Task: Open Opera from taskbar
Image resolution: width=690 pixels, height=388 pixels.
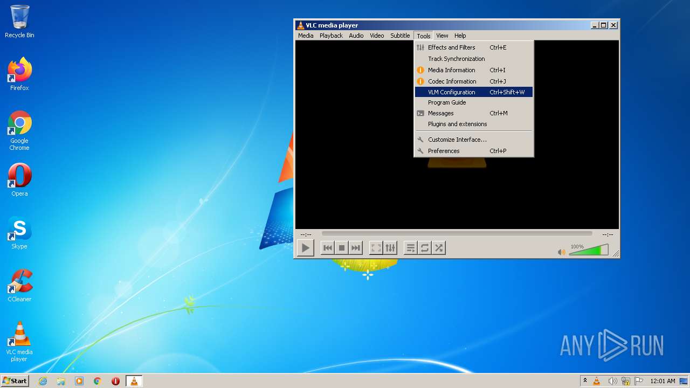Action: (x=115, y=381)
